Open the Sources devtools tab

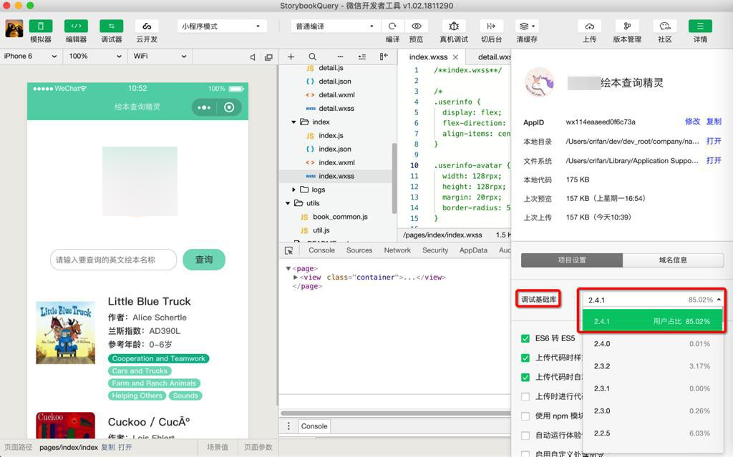click(359, 250)
